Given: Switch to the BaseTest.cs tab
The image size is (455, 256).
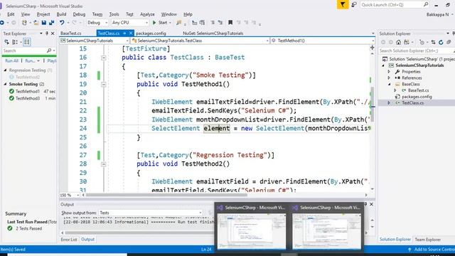Looking at the screenshot, I should 71,33.
